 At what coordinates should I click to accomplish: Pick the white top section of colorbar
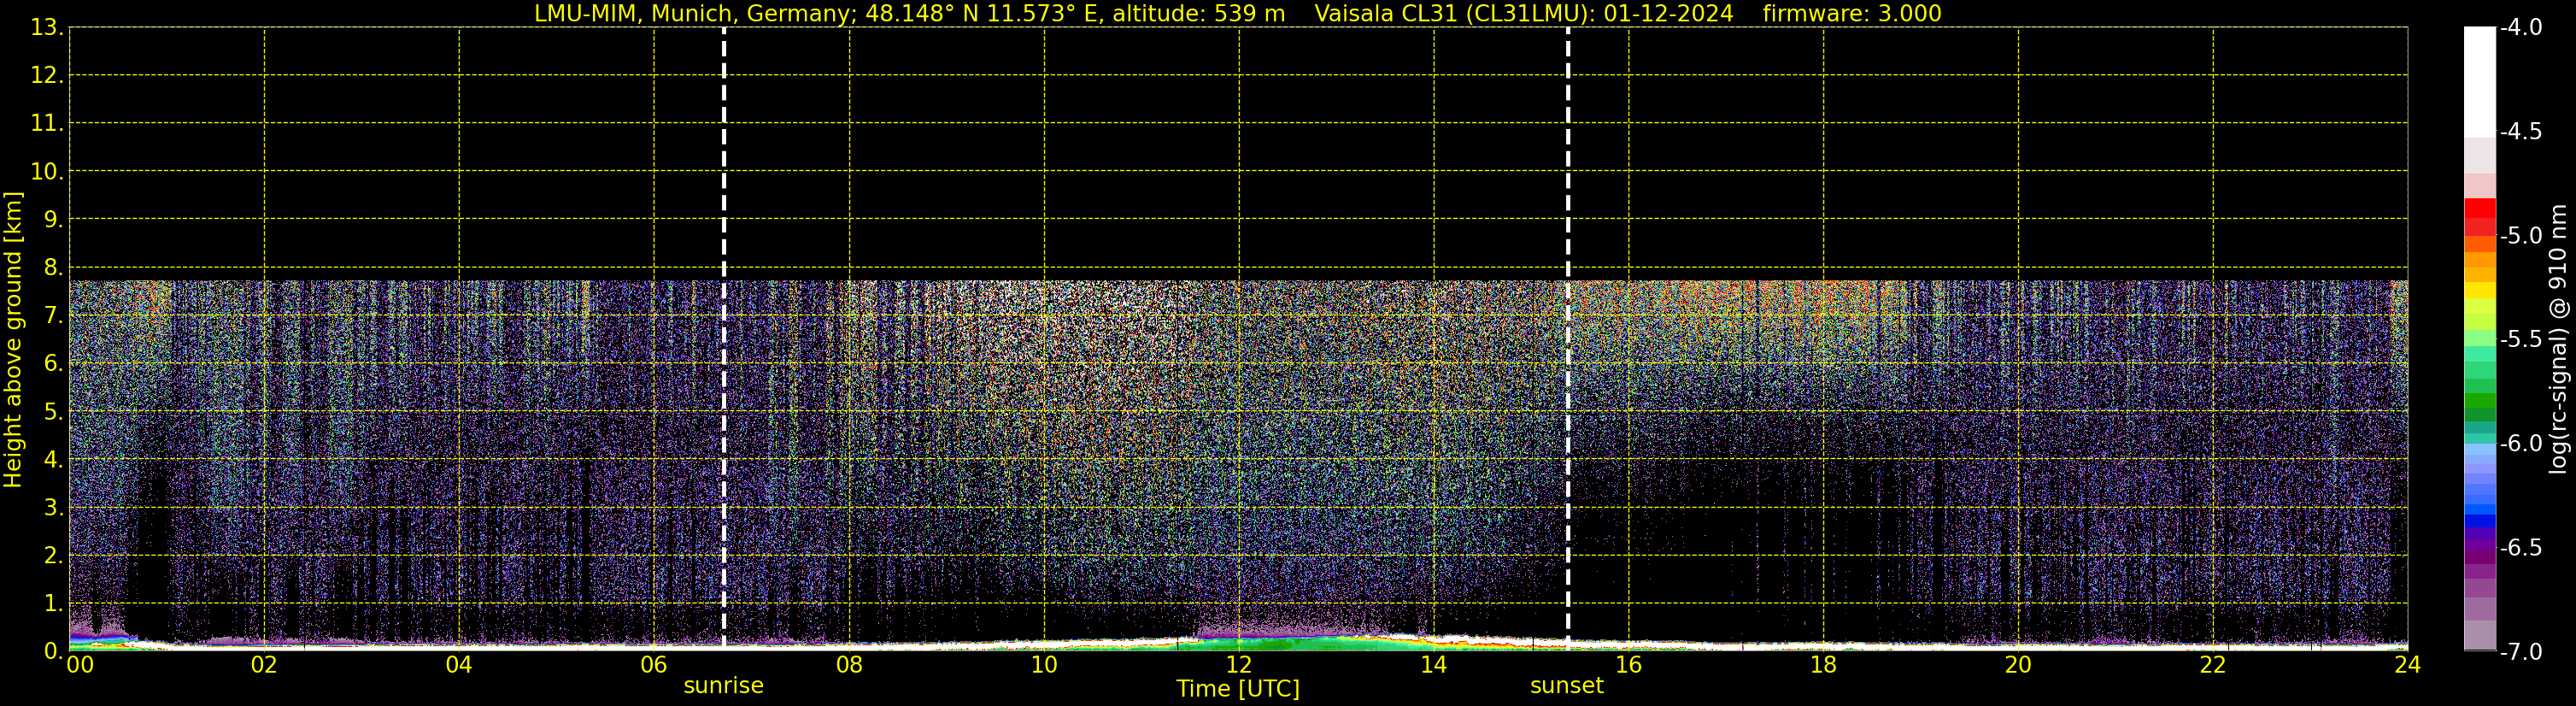point(2479,80)
